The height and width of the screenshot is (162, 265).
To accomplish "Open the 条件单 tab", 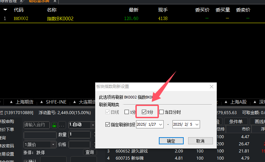I will [236, 122].
